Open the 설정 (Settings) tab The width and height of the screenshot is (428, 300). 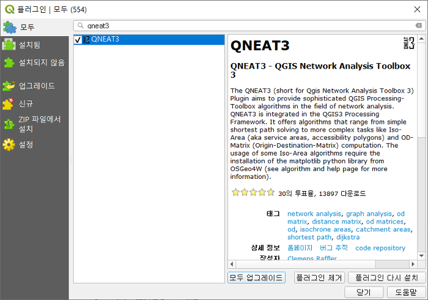[35, 144]
